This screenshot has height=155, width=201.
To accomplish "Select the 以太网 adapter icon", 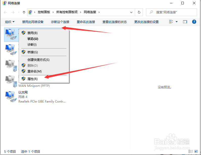I will [x=11, y=97].
